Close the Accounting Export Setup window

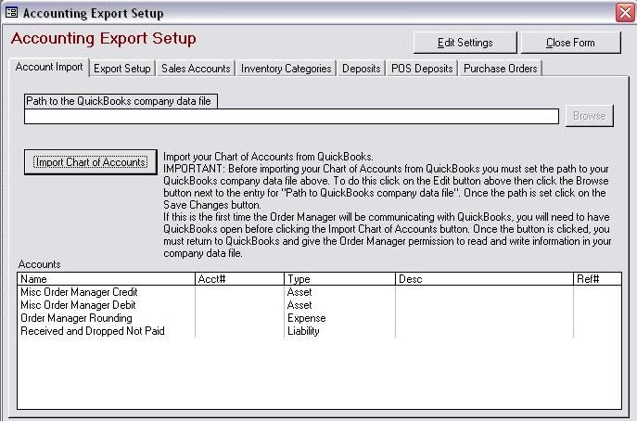[x=626, y=13]
